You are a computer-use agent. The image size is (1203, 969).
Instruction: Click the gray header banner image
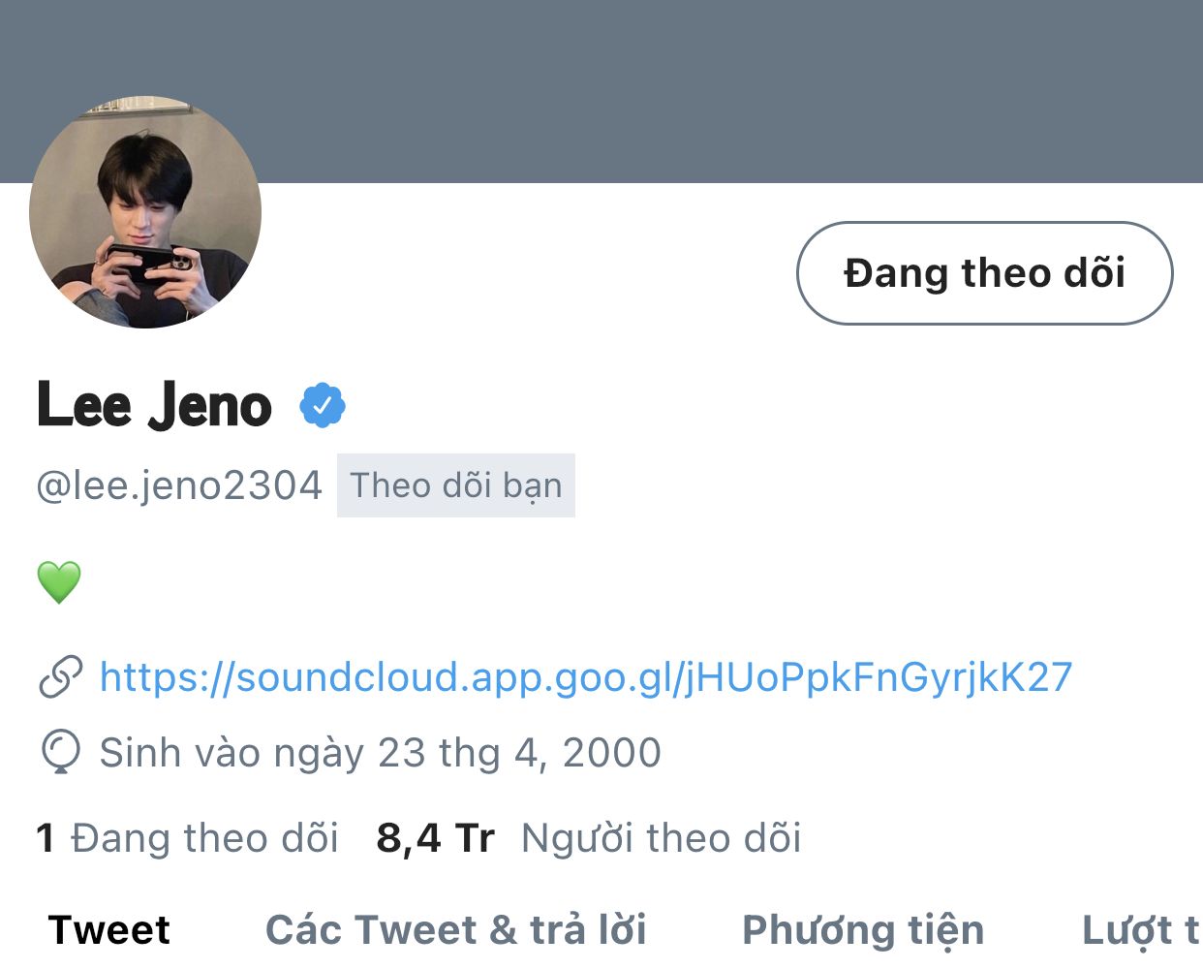[x=678, y=87]
